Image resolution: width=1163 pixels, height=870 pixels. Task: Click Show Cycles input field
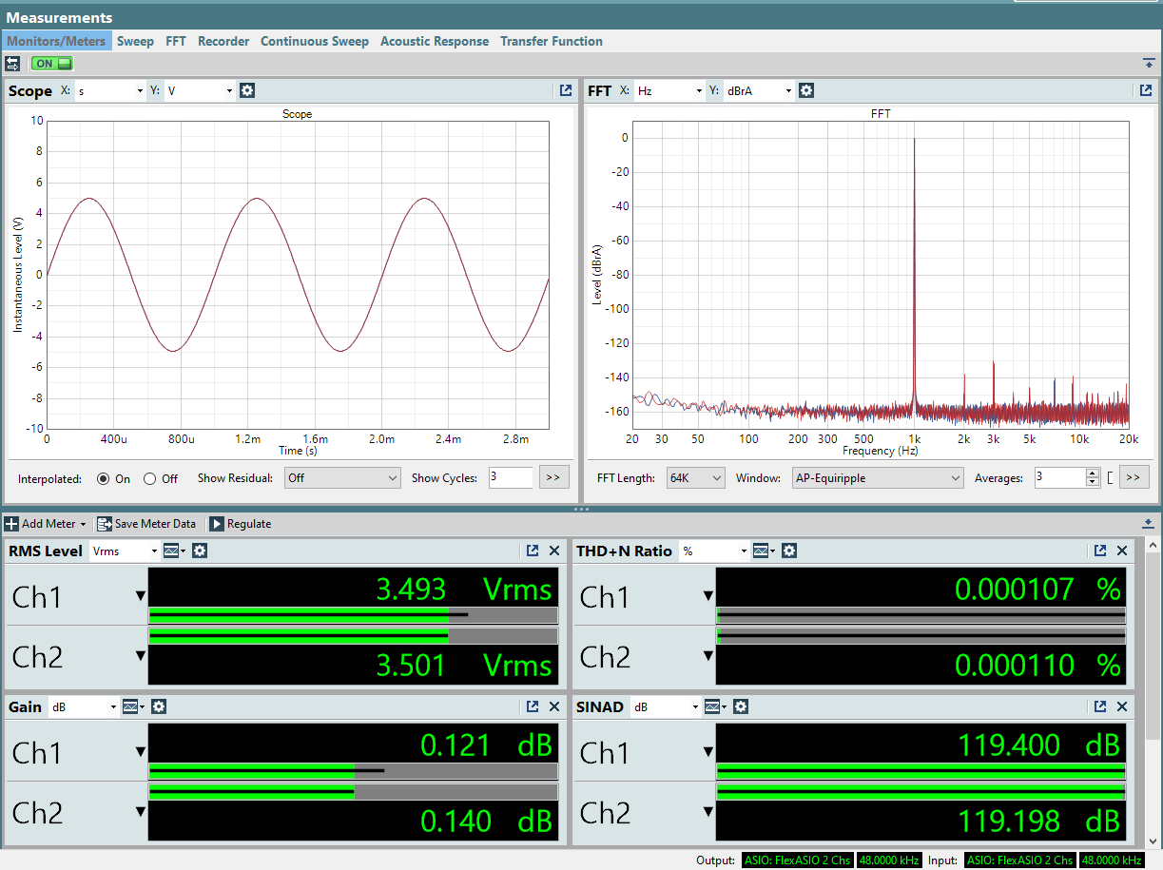coord(511,477)
